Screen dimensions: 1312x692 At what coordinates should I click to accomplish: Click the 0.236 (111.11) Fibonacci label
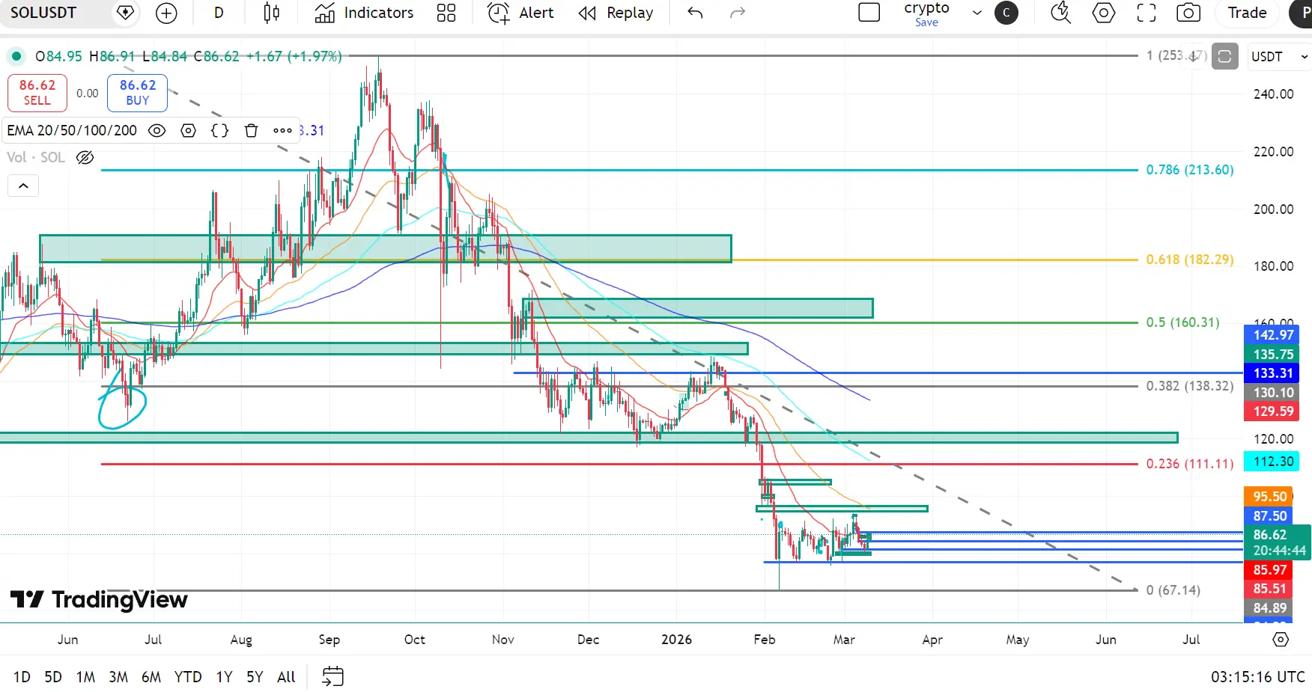(1189, 464)
